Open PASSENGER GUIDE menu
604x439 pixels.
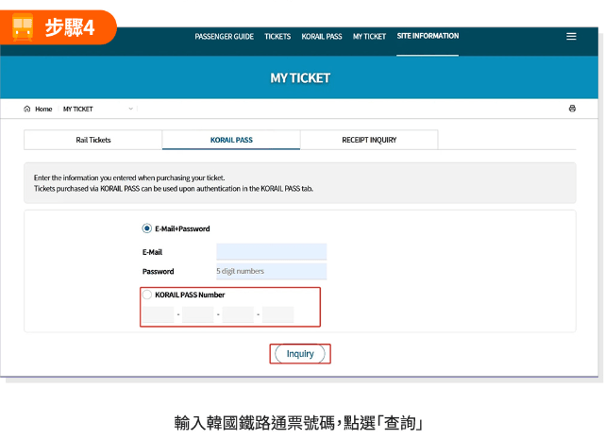click(x=225, y=37)
